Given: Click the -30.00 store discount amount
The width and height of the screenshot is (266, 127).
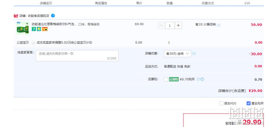Looking at the screenshot, I should coord(255,54).
